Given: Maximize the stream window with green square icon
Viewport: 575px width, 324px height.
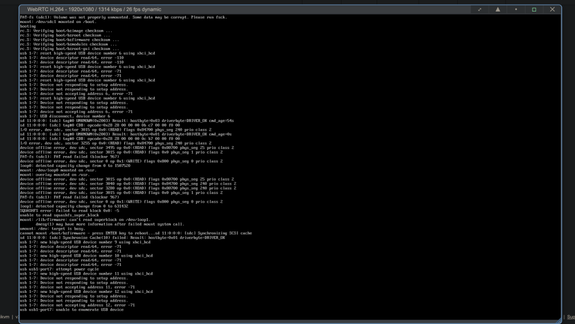Looking at the screenshot, I should point(534,10).
